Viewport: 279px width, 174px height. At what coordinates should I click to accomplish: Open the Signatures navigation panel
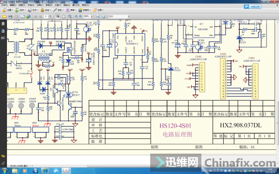click(3, 38)
